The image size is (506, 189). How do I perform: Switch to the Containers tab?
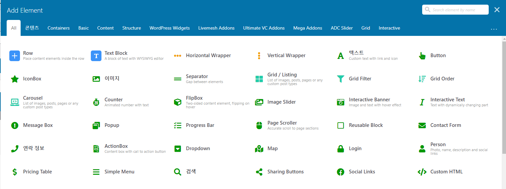point(59,28)
